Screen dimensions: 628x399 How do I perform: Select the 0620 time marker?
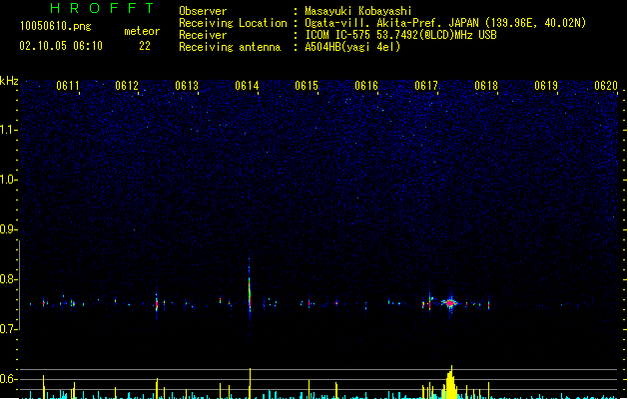pos(606,86)
